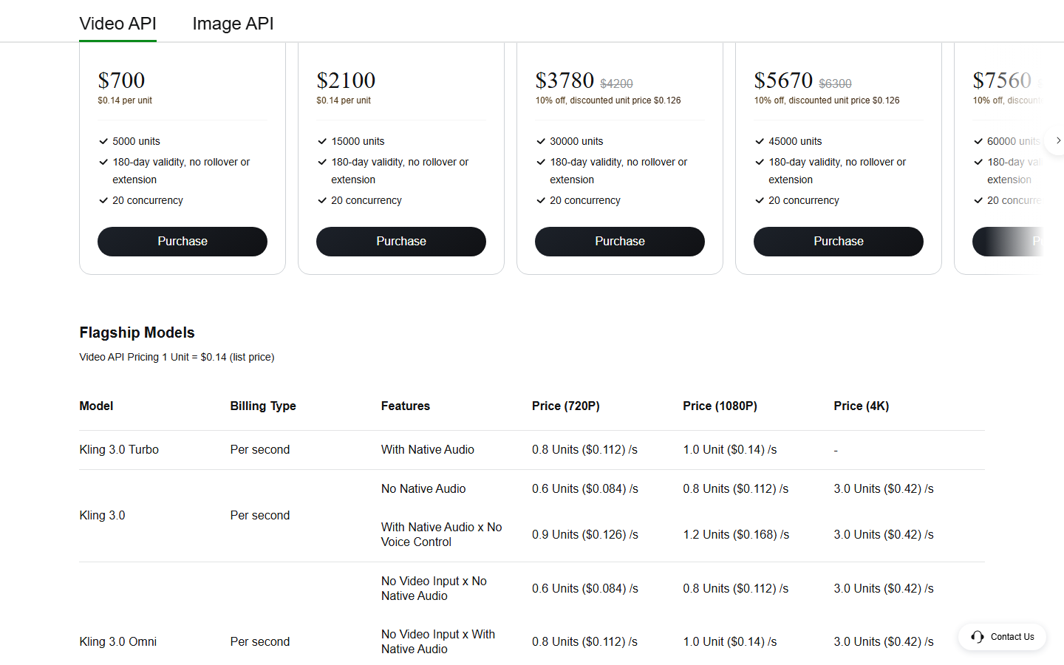Viewport: 1064px width, 665px height.
Task: Select the Video API tab
Action: tap(117, 24)
